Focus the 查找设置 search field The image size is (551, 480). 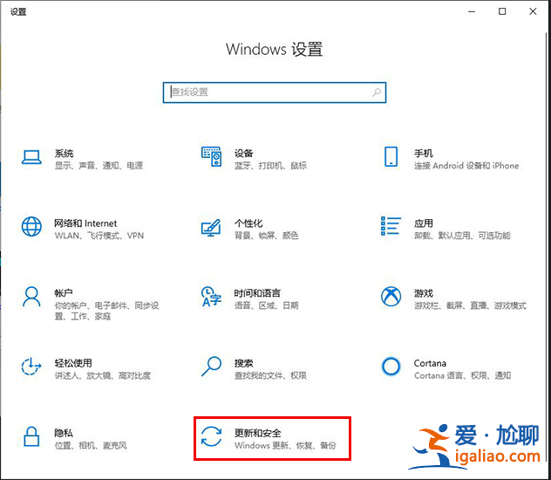(x=275, y=93)
